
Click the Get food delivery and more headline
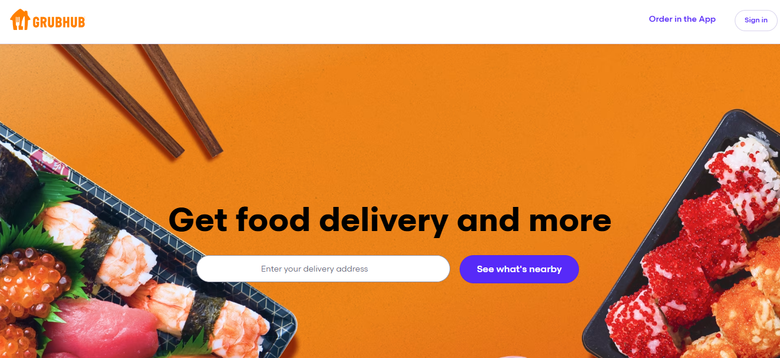point(390,220)
